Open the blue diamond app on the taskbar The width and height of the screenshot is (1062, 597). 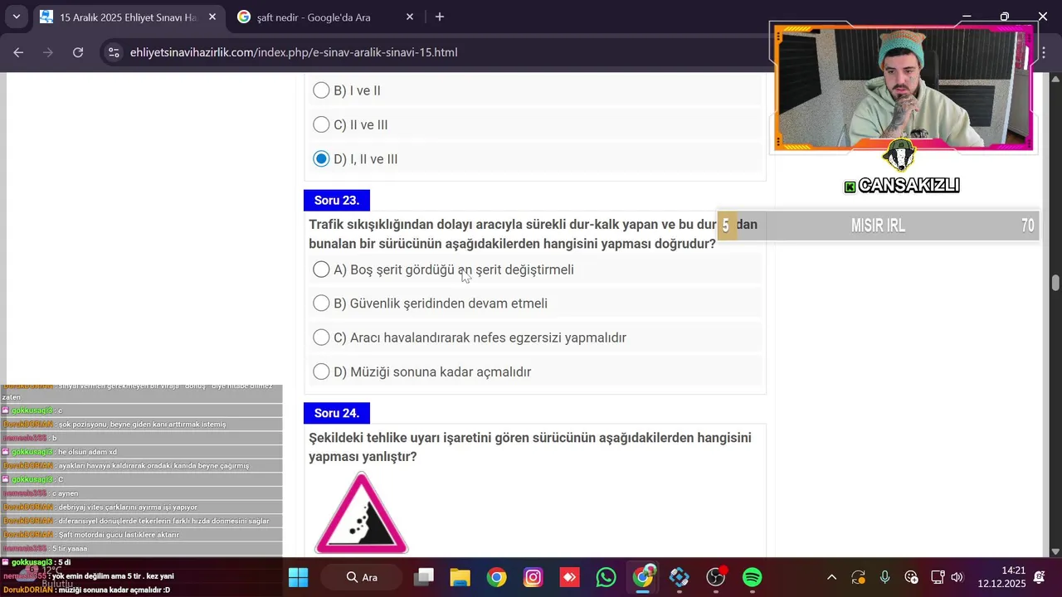click(680, 577)
